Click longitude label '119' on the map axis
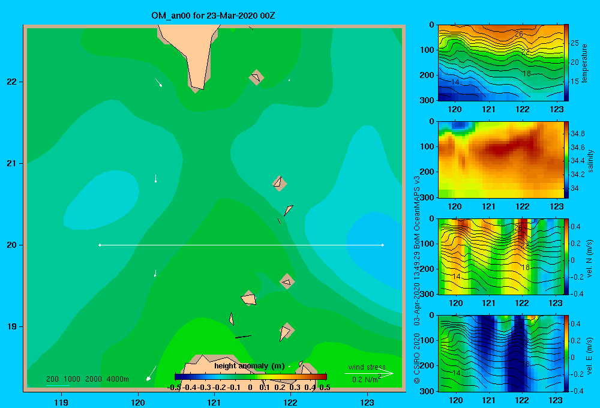Screen dimensions: 600x408 pos(61,403)
